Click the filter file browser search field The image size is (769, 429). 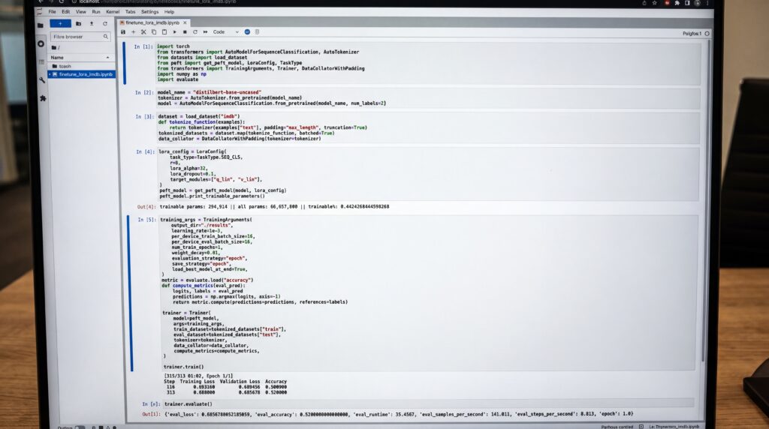[x=80, y=37]
